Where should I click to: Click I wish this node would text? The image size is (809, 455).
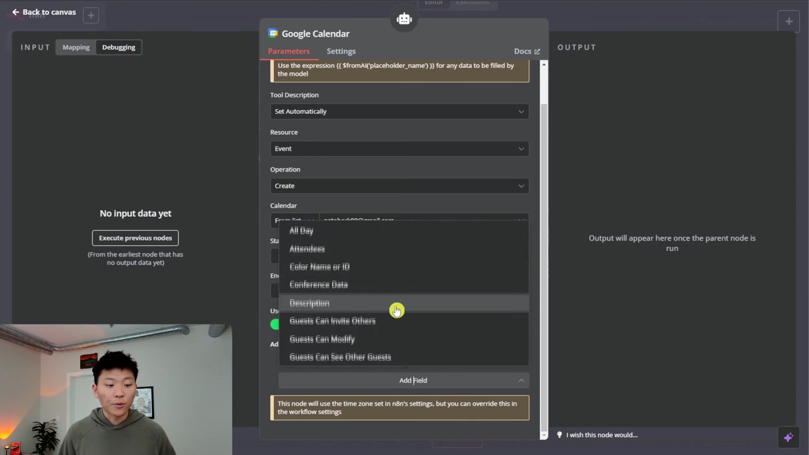[601, 435]
